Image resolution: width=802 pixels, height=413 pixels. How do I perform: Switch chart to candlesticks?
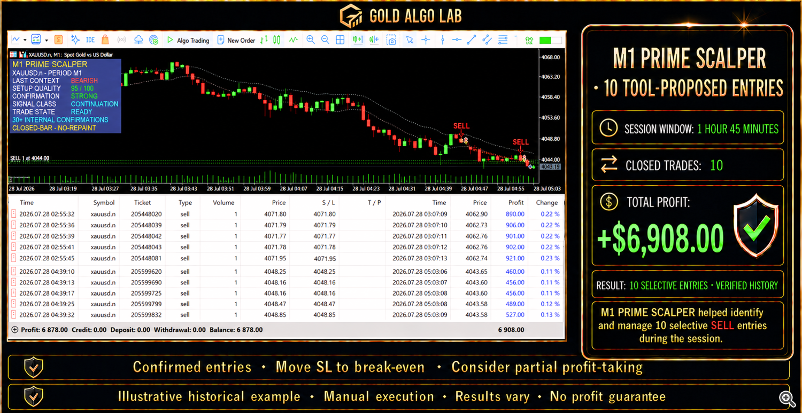click(277, 40)
